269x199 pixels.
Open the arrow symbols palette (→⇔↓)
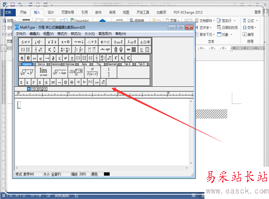[79, 42]
